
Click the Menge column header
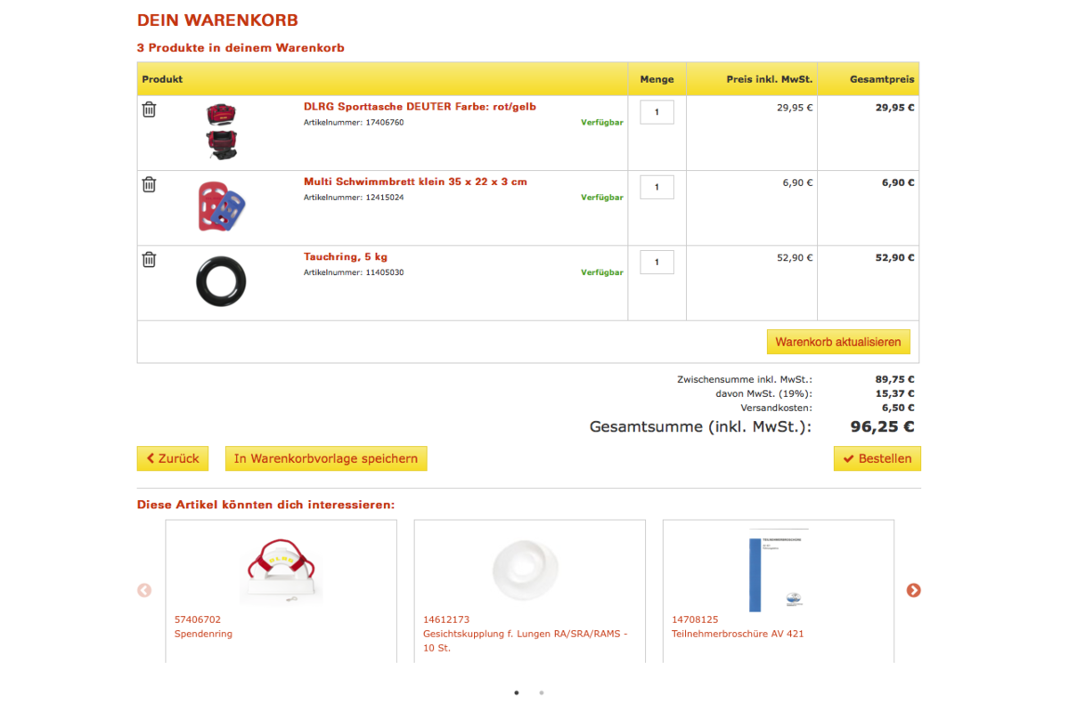(657, 79)
